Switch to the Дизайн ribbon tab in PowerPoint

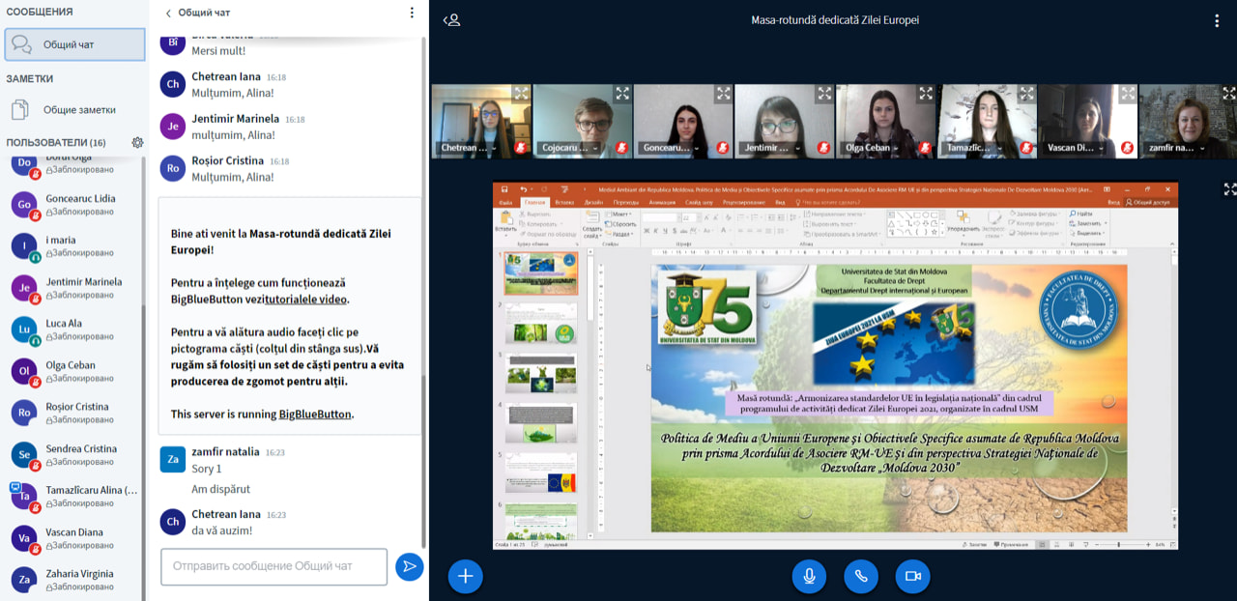[593, 202]
